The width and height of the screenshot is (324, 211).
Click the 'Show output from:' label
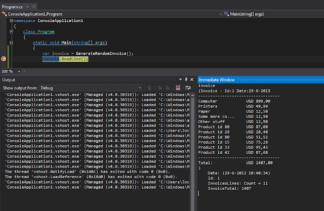tap(20, 88)
